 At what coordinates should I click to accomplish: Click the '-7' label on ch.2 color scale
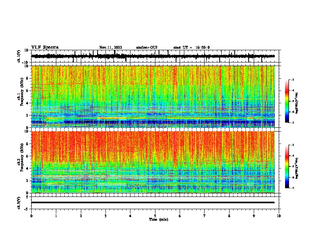pyautogui.click(x=292, y=188)
